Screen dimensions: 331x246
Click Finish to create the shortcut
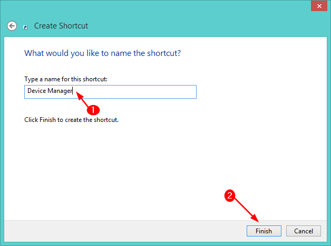pos(264,231)
